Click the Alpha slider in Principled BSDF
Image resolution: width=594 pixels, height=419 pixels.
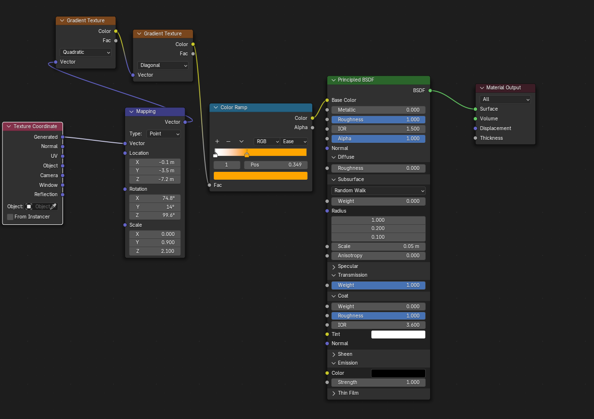pyautogui.click(x=378, y=138)
